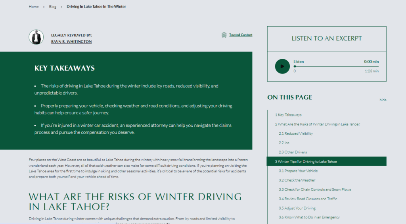The height and width of the screenshot is (224, 406).
Task: Select 2.1 Reduced Visibility in contents
Action: tap(296, 133)
